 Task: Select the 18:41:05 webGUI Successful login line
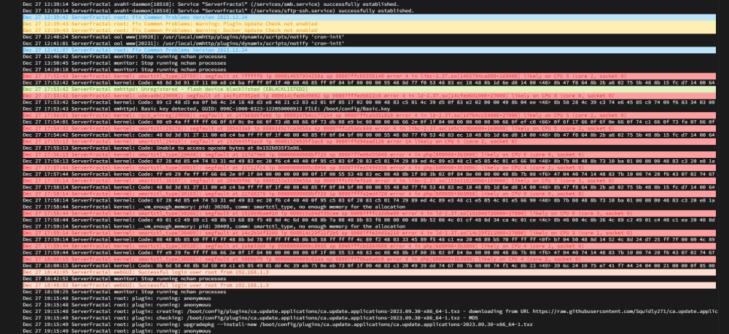point(369,272)
